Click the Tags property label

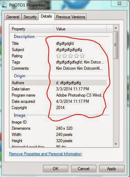point(16,62)
